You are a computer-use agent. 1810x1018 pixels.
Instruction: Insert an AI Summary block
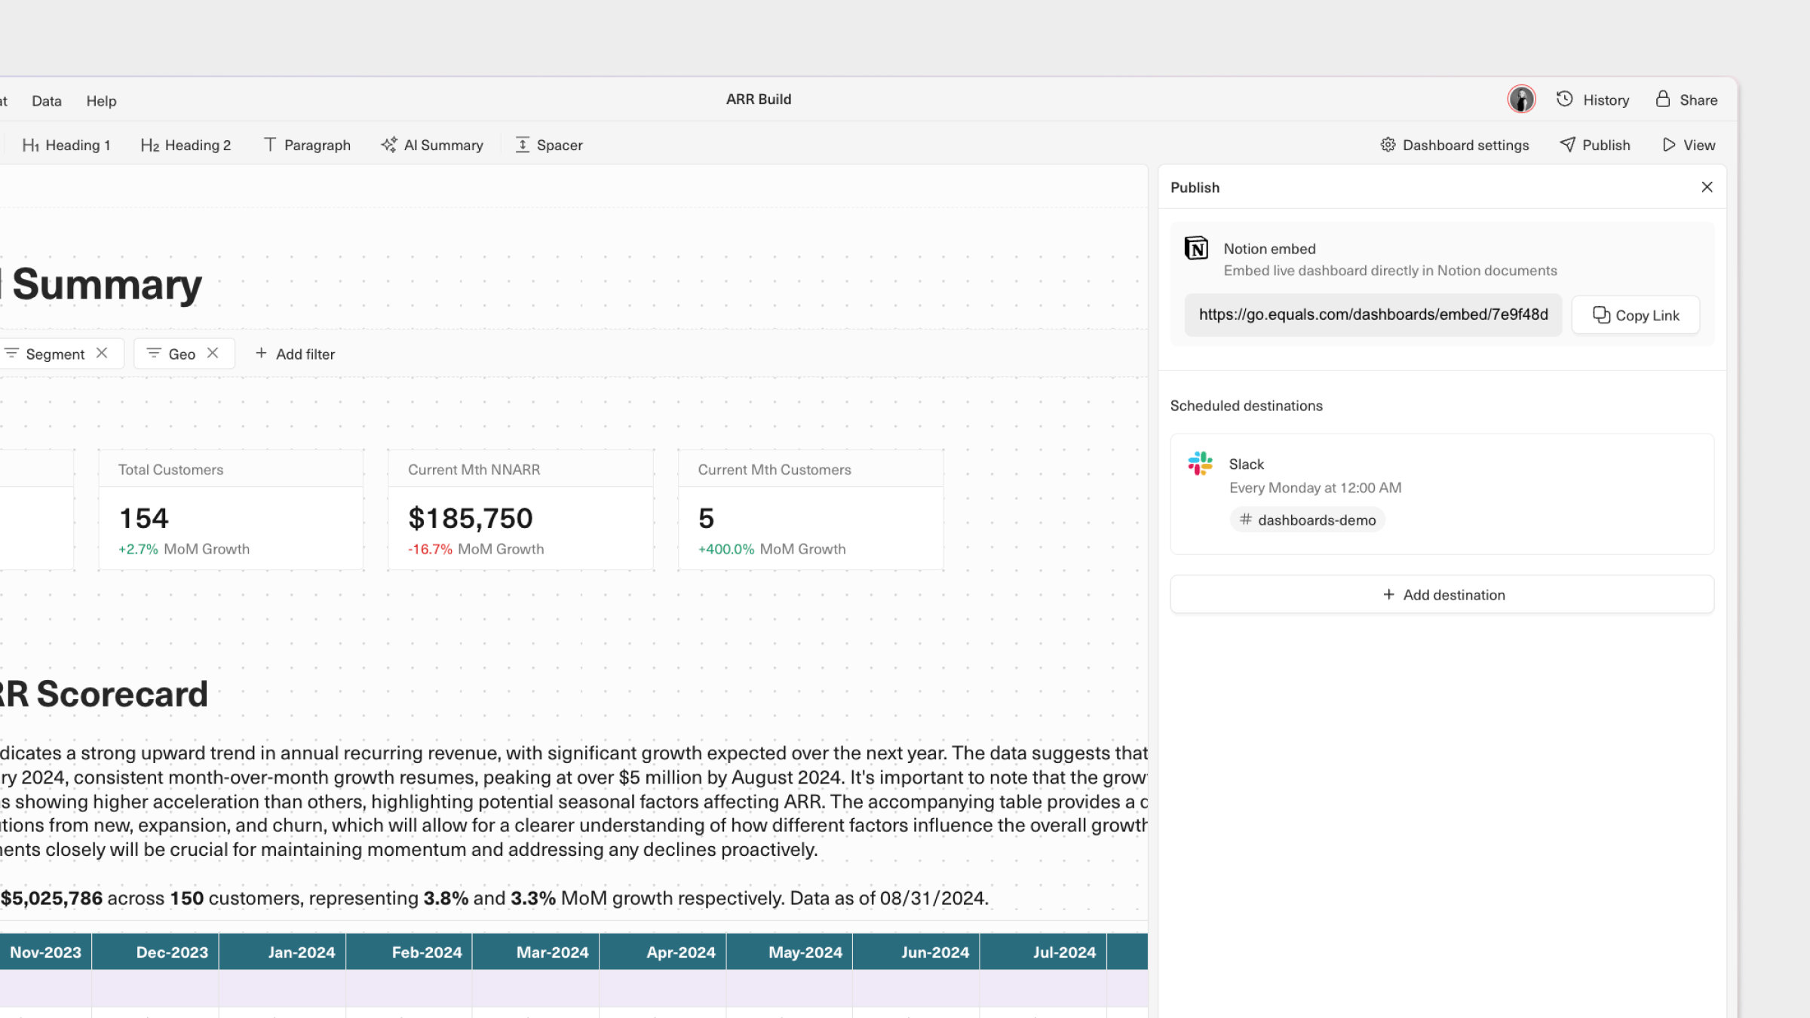pyautogui.click(x=432, y=145)
